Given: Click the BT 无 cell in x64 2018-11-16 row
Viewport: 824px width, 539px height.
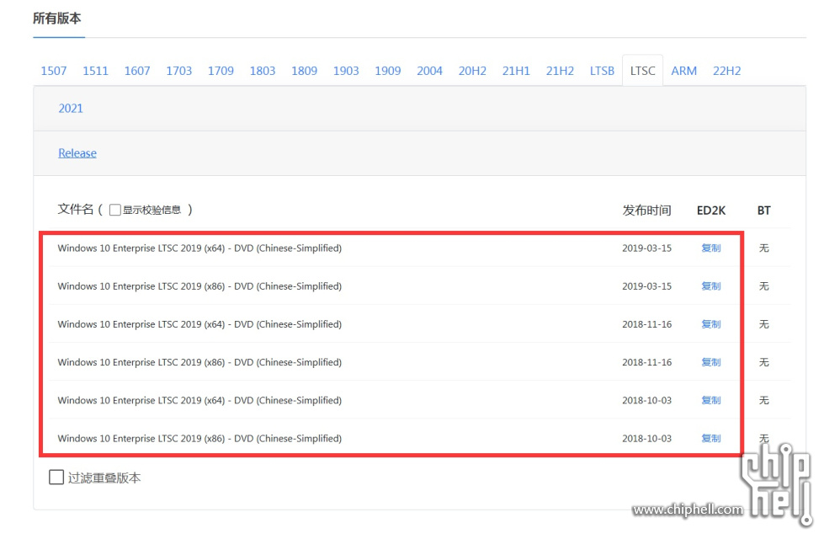Looking at the screenshot, I should click(764, 324).
